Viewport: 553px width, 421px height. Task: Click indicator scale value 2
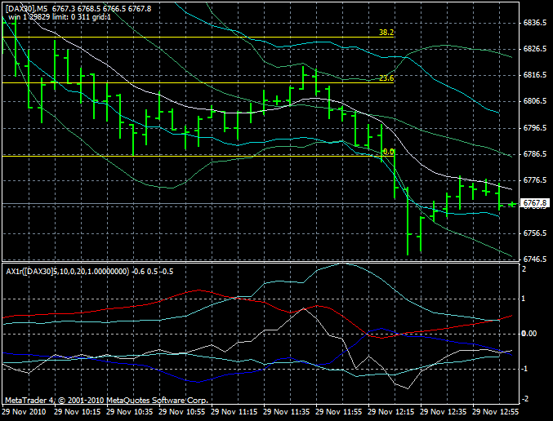(524, 269)
